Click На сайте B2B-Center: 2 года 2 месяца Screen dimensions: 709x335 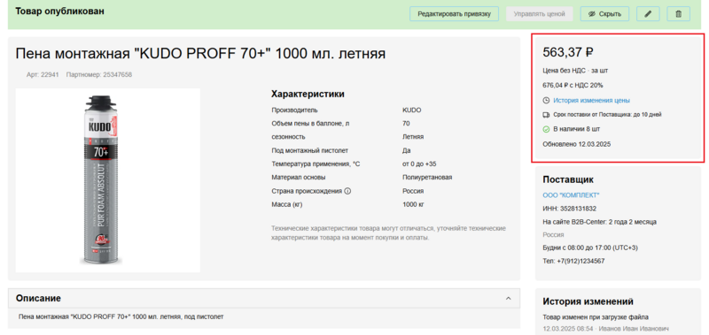point(600,222)
